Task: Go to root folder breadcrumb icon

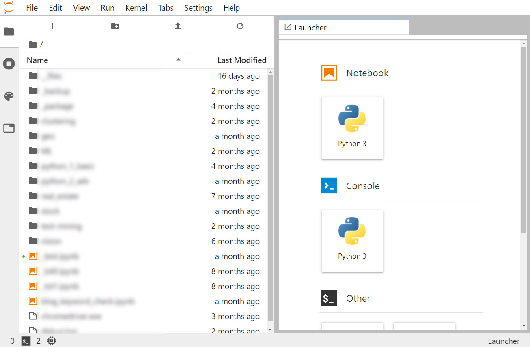Action: click(x=33, y=44)
